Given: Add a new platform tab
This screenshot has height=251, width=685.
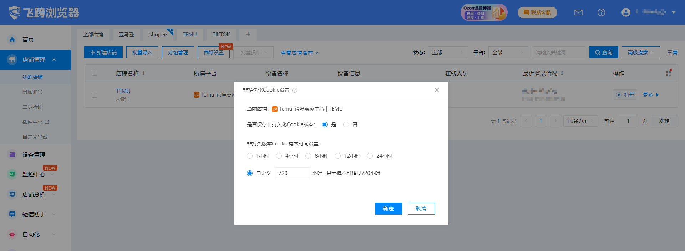Looking at the screenshot, I should pyautogui.click(x=248, y=35).
